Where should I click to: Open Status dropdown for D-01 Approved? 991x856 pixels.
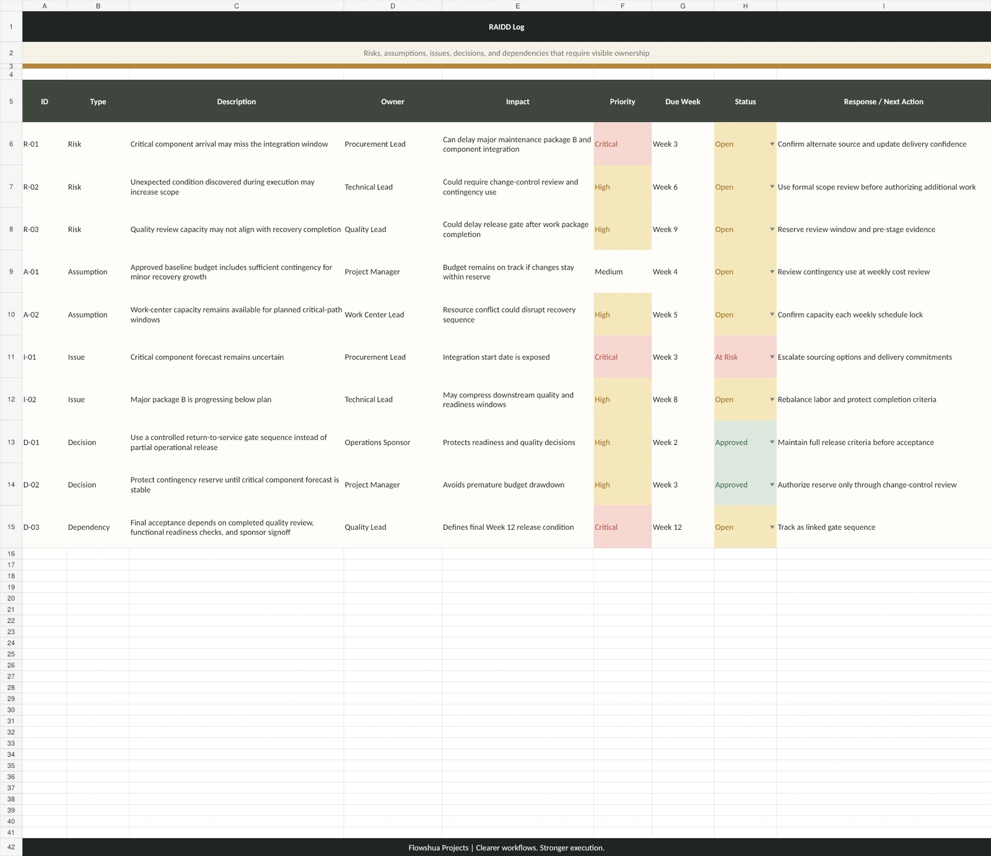(x=772, y=443)
